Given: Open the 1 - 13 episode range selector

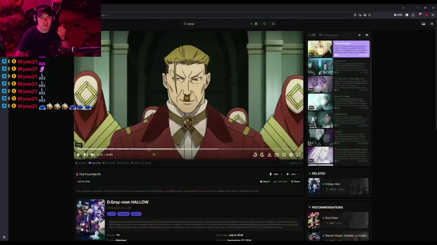Looking at the screenshot, I should point(312,35).
